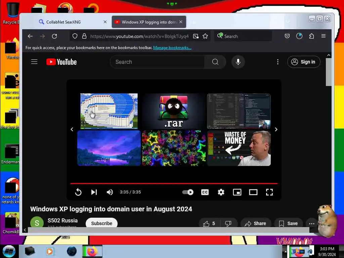This screenshot has height=258, width=344.
Task: Go back to the previous page in Firefox
Action: 30,36
